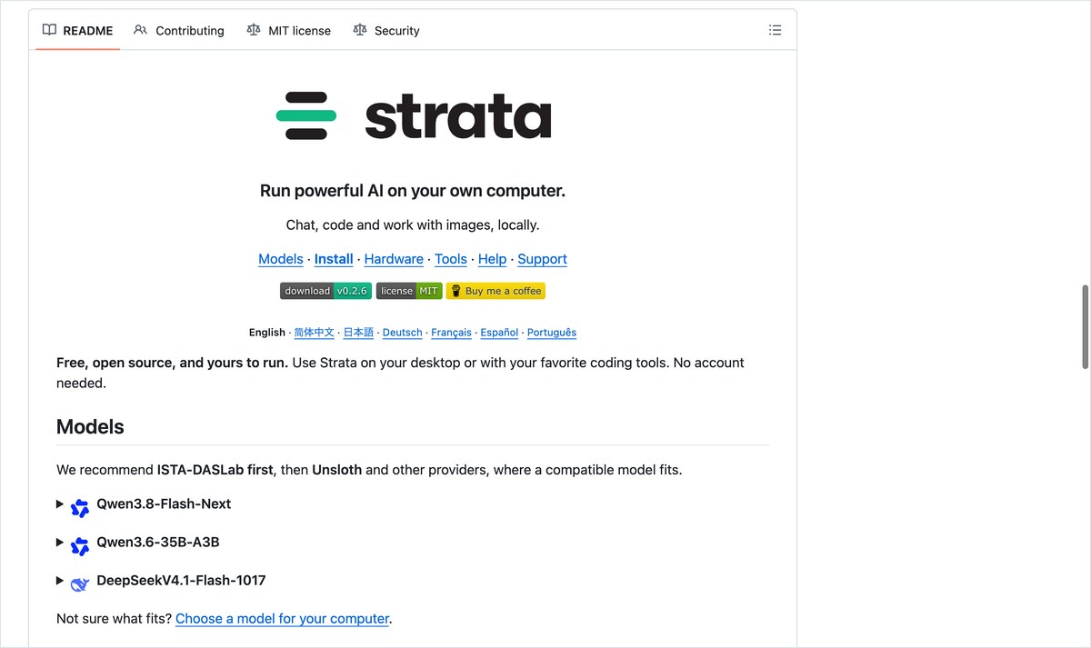This screenshot has width=1091, height=648.
Task: Follow the Models link
Action: [x=281, y=259]
